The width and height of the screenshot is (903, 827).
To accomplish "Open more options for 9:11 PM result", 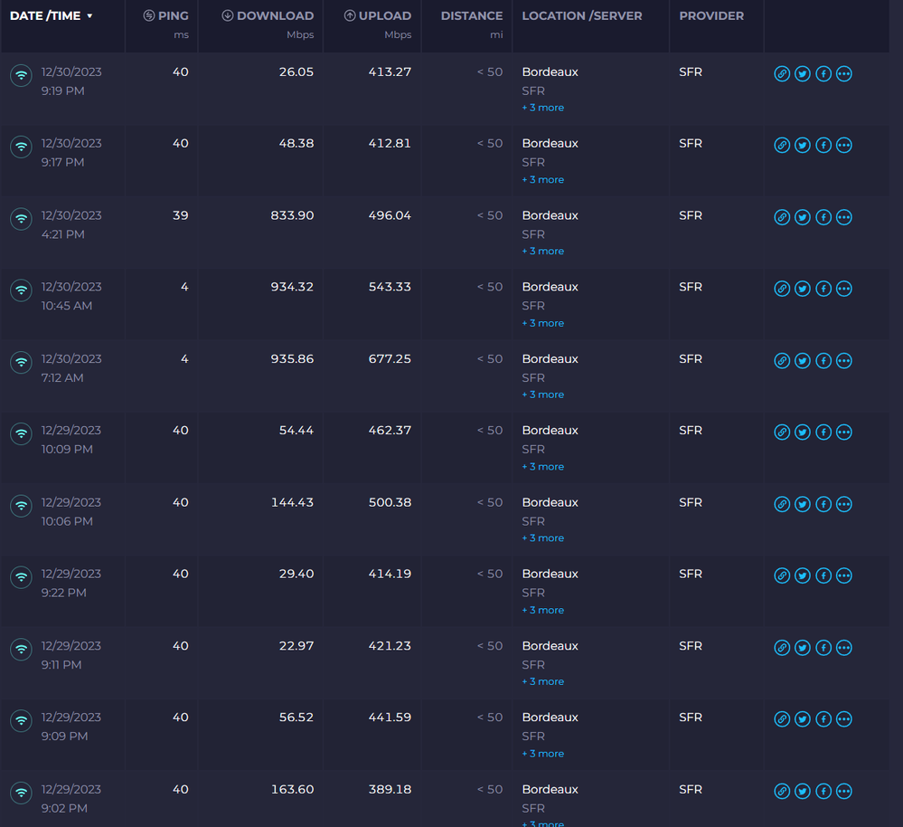I will click(x=844, y=648).
